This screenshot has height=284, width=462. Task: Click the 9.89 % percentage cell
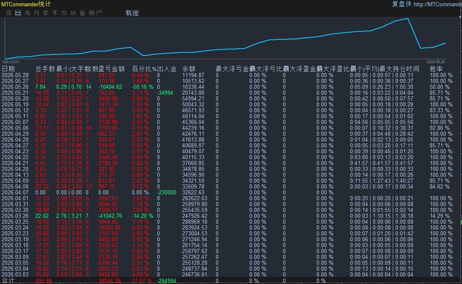(140, 98)
